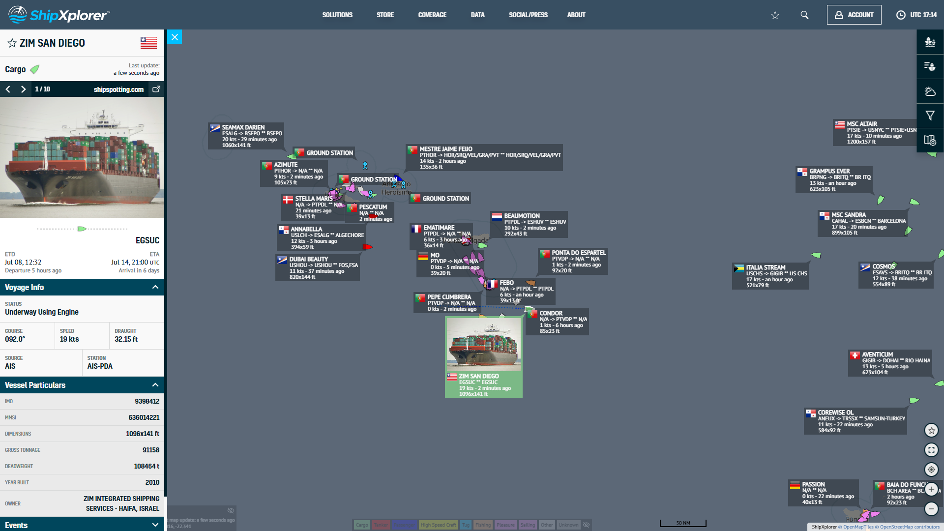Toggle Cargo vessel type filter

tap(362, 525)
